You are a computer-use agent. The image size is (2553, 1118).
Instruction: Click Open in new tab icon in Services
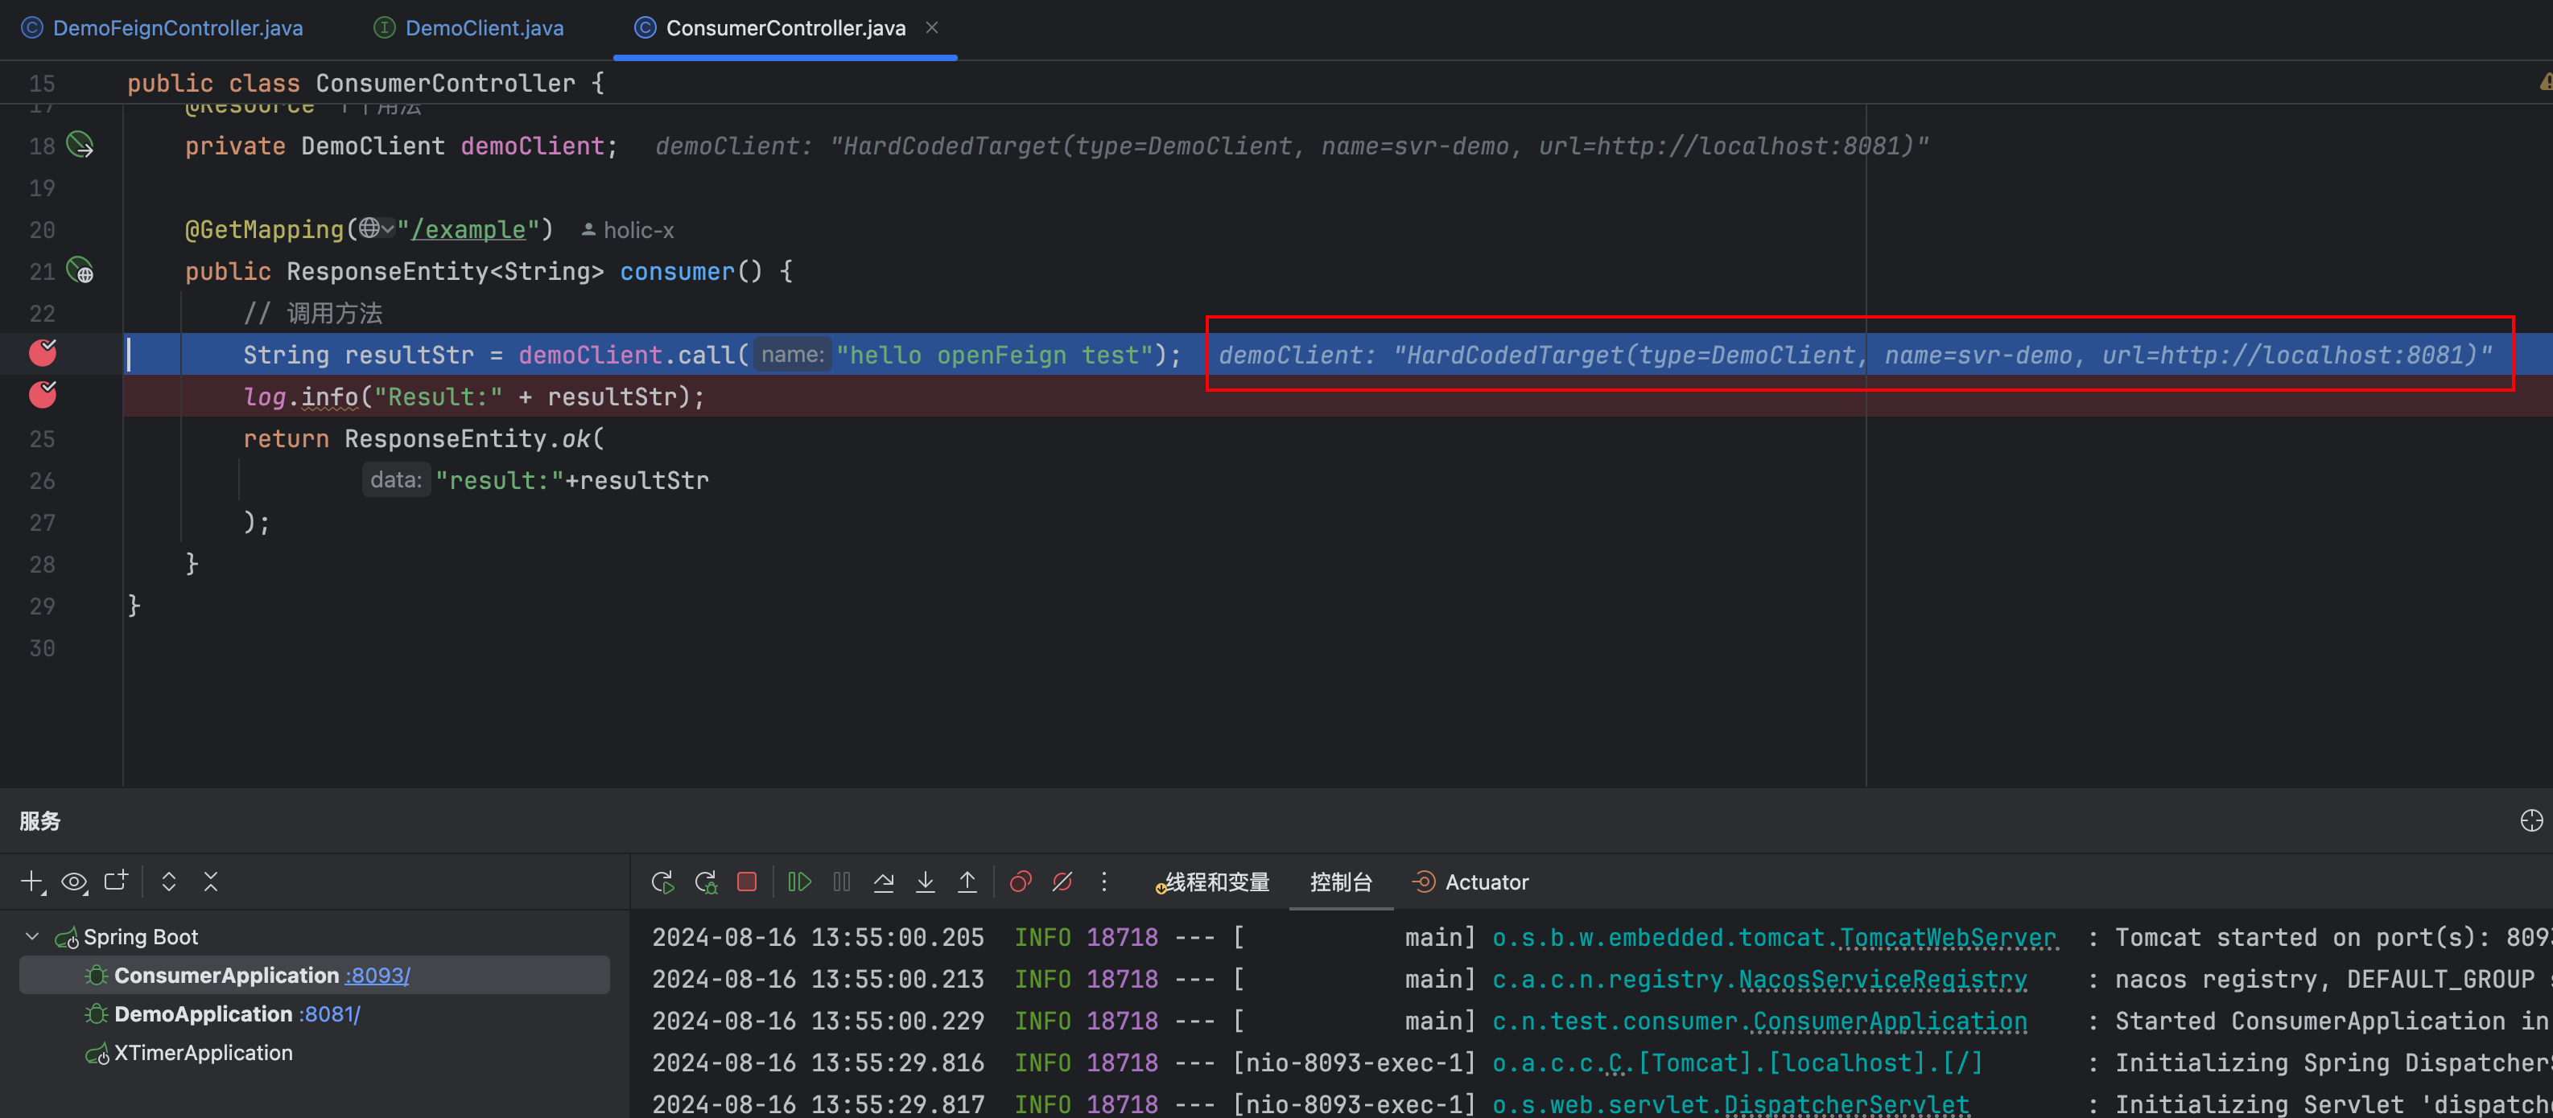[116, 882]
